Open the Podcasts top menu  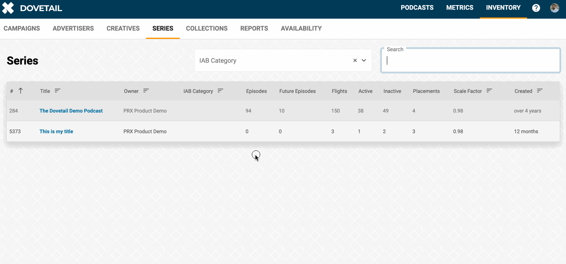tap(417, 8)
